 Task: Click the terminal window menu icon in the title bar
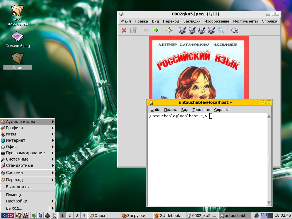[x=151, y=102]
